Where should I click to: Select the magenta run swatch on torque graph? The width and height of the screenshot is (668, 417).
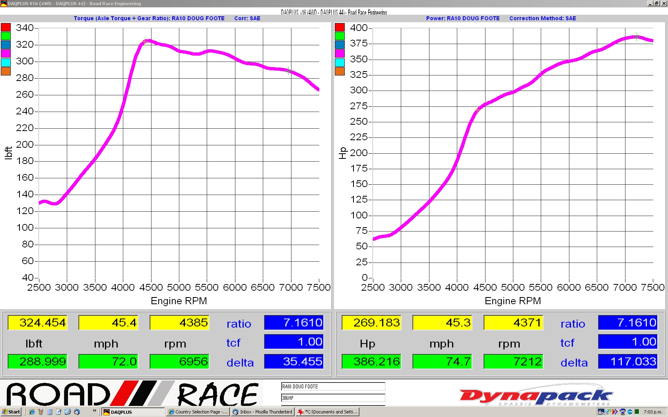click(x=6, y=54)
